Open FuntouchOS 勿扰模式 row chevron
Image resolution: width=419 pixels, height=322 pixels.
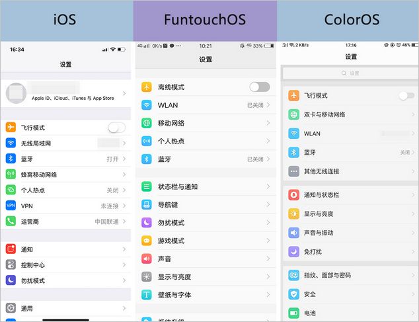point(268,223)
